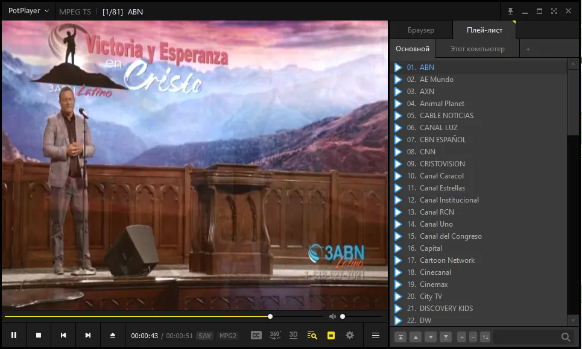Move selected item down
The width and height of the screenshot is (582, 349).
(431, 337)
